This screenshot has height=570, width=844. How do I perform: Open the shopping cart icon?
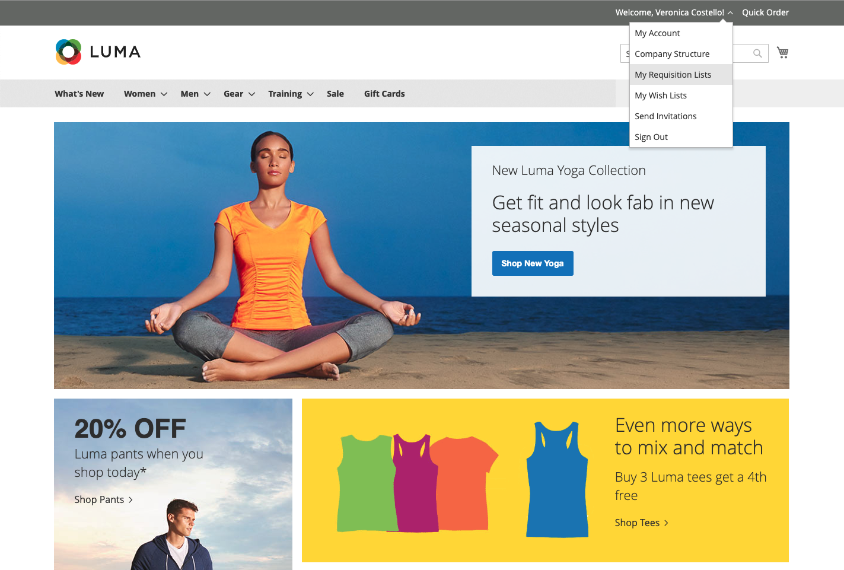(x=782, y=53)
